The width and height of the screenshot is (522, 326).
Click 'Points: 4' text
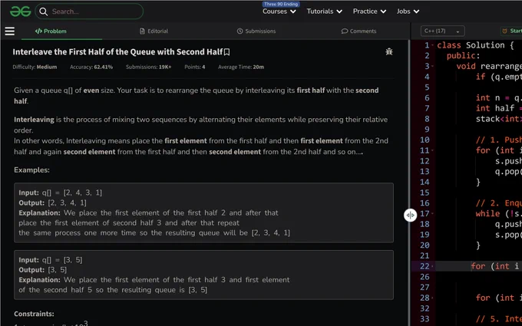coord(195,67)
